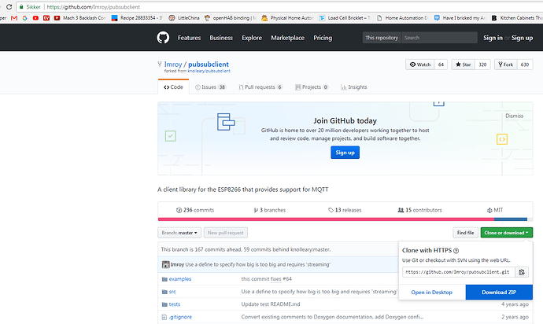Copy clone URL to clipboard icon
This screenshot has width=543, height=324.
[x=522, y=272]
